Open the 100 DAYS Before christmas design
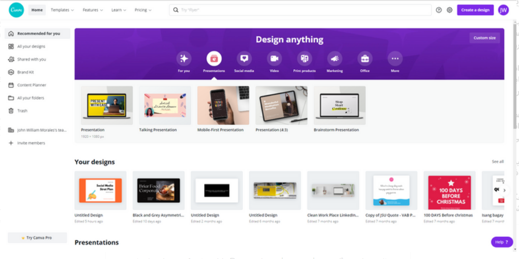The image size is (519, 259). (x=450, y=190)
